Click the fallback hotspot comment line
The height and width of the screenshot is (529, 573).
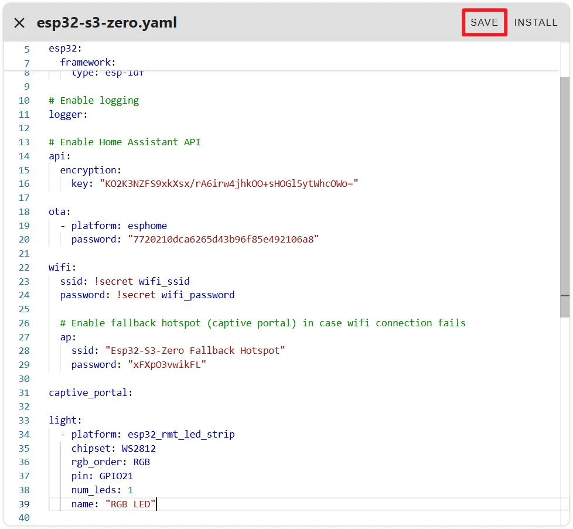click(262, 323)
